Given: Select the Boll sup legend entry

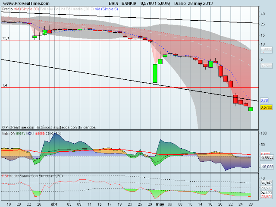Looking at the screenshot, I should pos(46,9).
